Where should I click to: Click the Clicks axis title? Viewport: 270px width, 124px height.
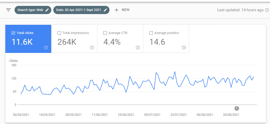click(14, 61)
